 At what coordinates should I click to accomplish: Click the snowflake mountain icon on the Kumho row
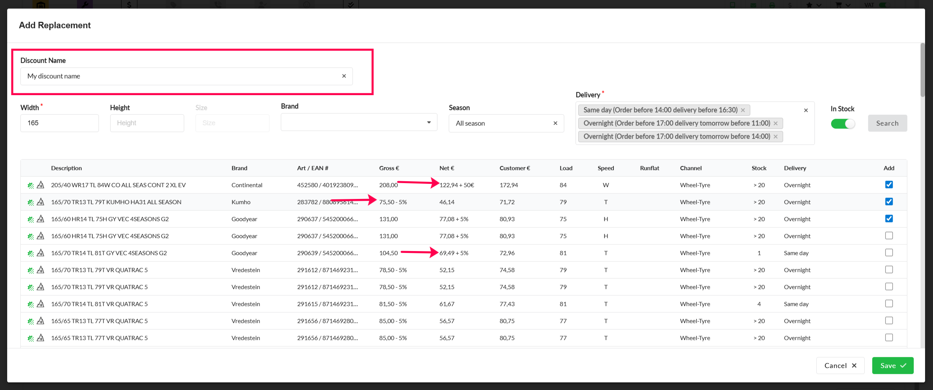tap(40, 202)
